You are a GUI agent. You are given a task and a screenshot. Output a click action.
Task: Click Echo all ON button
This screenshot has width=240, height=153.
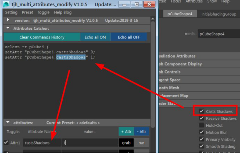(95, 37)
